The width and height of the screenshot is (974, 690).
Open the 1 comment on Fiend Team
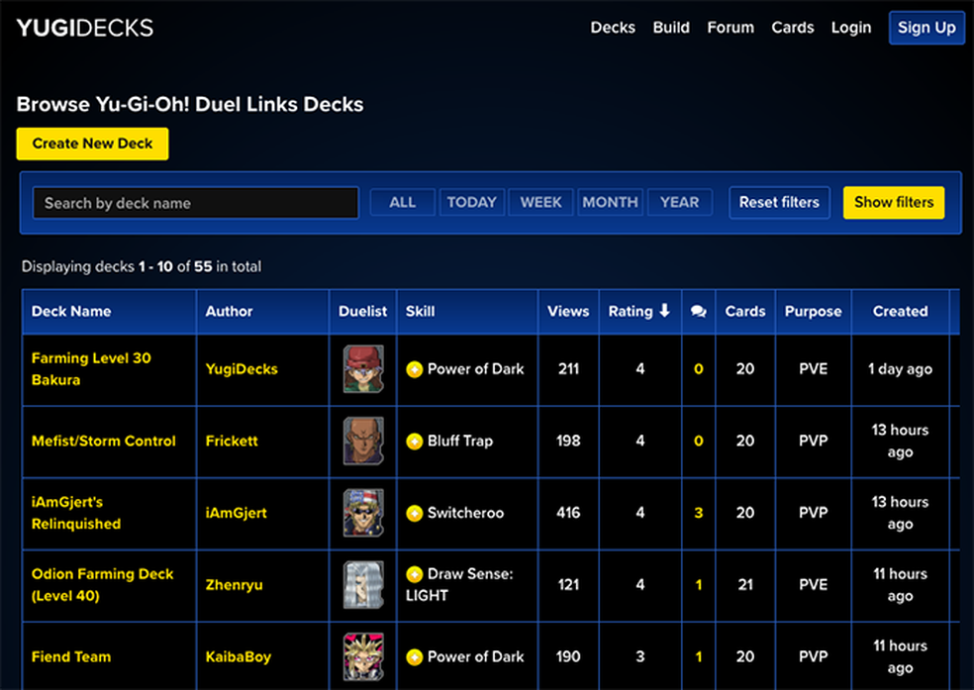coord(699,657)
